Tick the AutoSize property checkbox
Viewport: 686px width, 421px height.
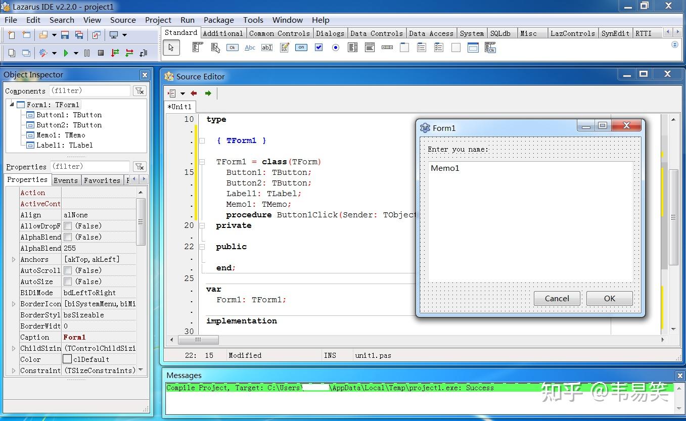point(68,282)
